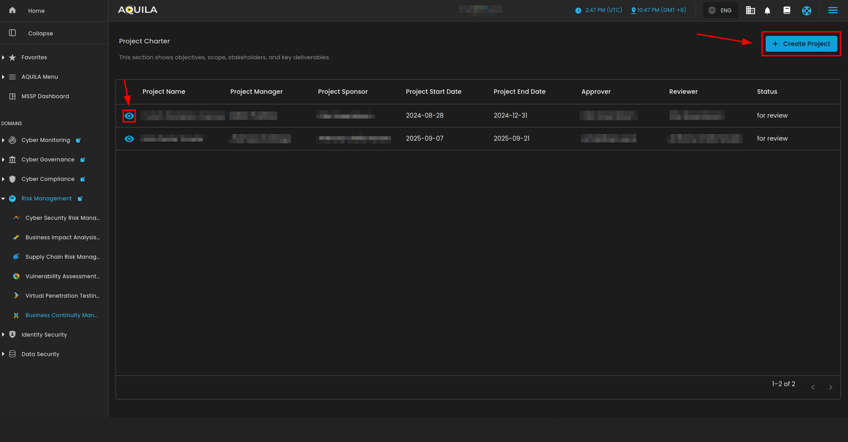Viewport: 848px width, 442px height.
Task: Collapse the sidebar panel
Action: tap(40, 33)
